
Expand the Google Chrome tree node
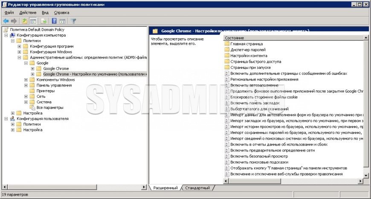[x=33, y=68]
